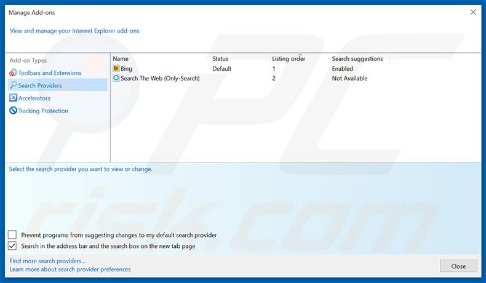Viewport: 486px width, 283px height.
Task: Click the Toolbars and Extensions gear icon
Action: [13, 73]
